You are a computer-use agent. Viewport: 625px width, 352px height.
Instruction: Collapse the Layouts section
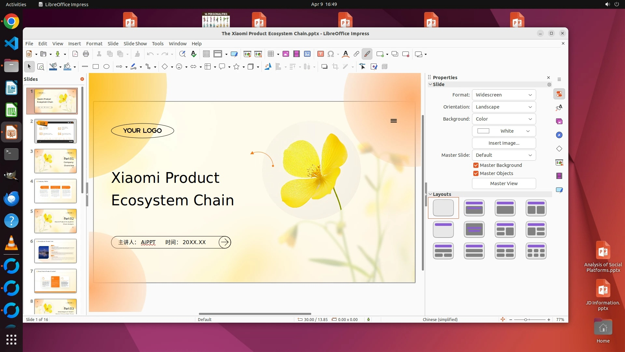tap(430, 194)
